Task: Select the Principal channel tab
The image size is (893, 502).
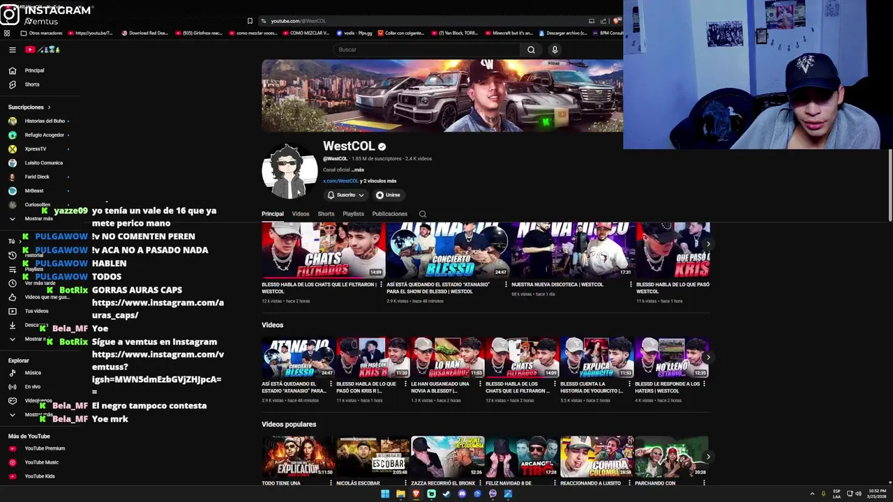Action: [273, 214]
